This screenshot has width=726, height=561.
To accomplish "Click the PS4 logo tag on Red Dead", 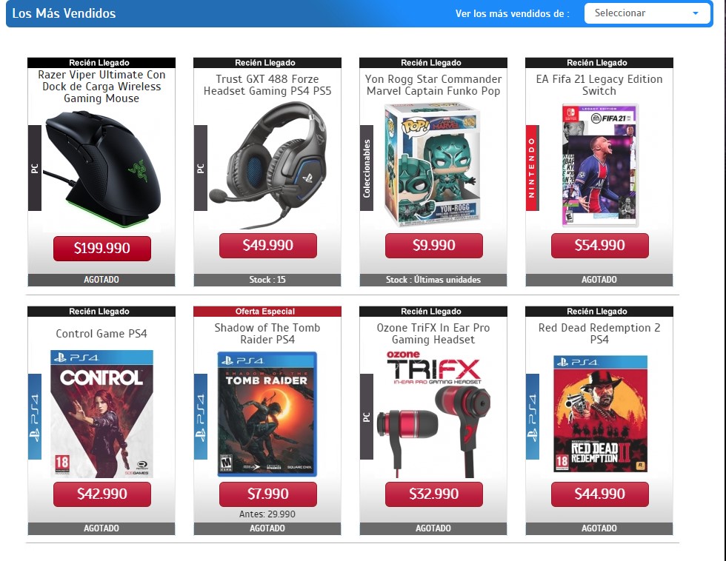I will click(533, 416).
